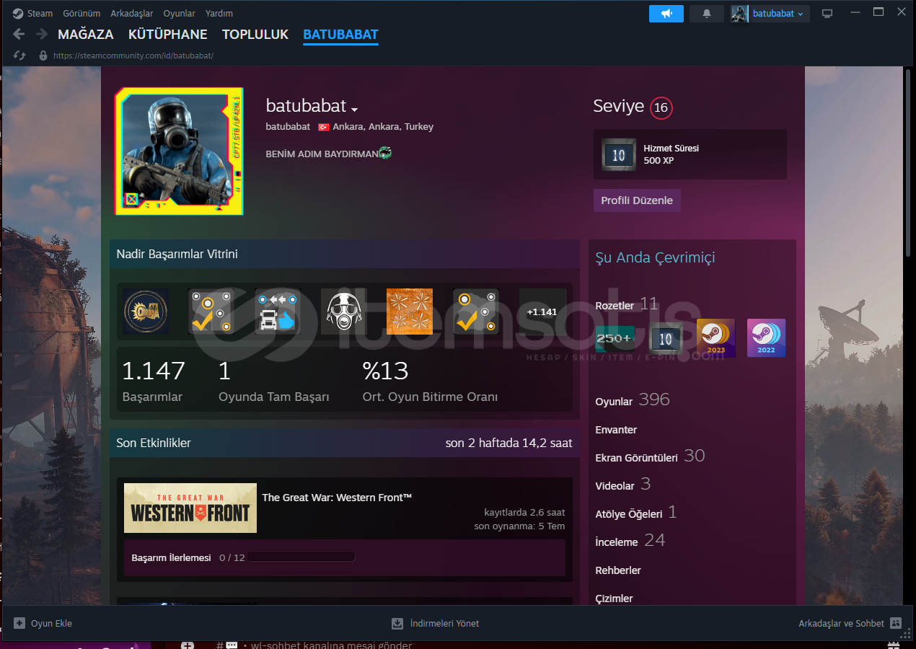Reload the page using refresh icon

pos(19,56)
